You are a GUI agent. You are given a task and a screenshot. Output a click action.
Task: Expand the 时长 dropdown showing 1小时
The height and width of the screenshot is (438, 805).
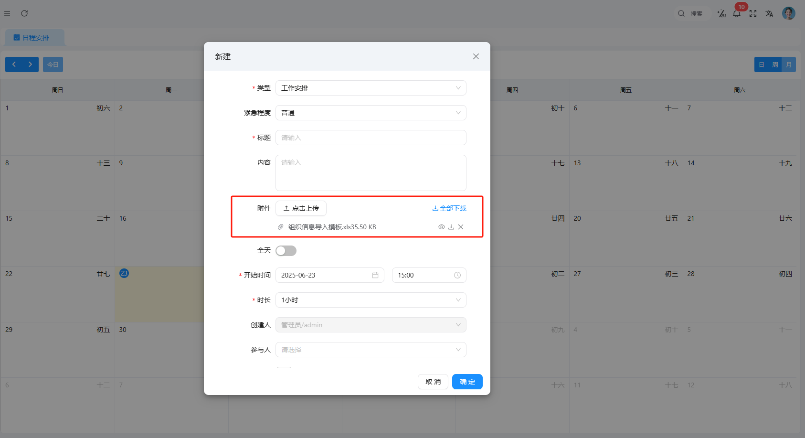(371, 300)
